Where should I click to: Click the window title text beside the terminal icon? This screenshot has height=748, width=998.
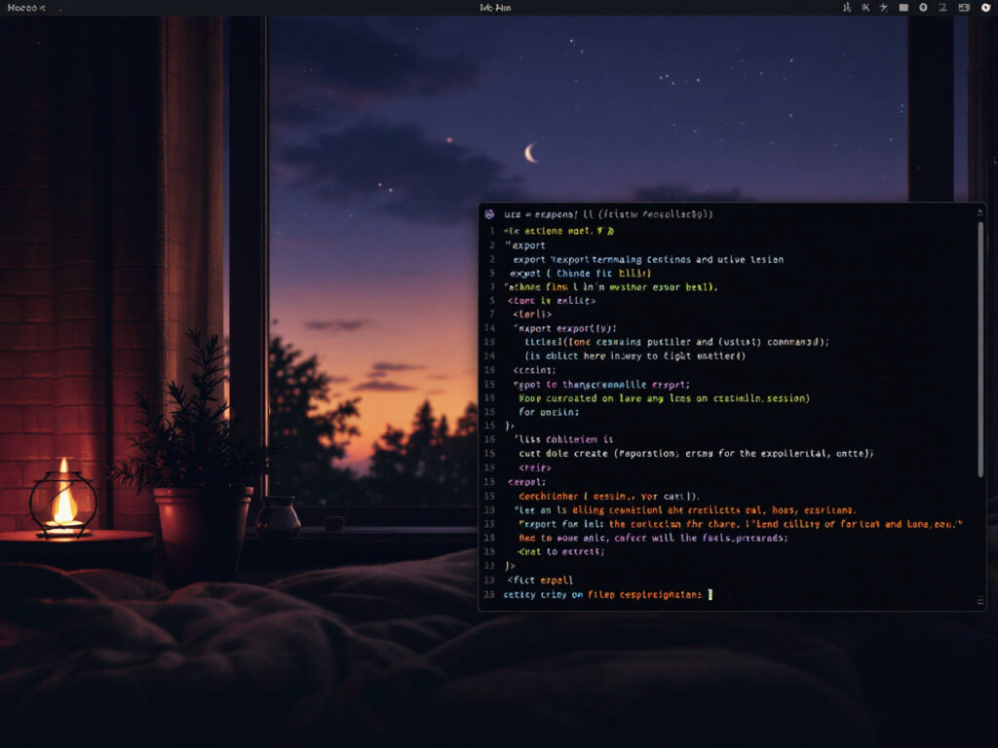(x=609, y=213)
